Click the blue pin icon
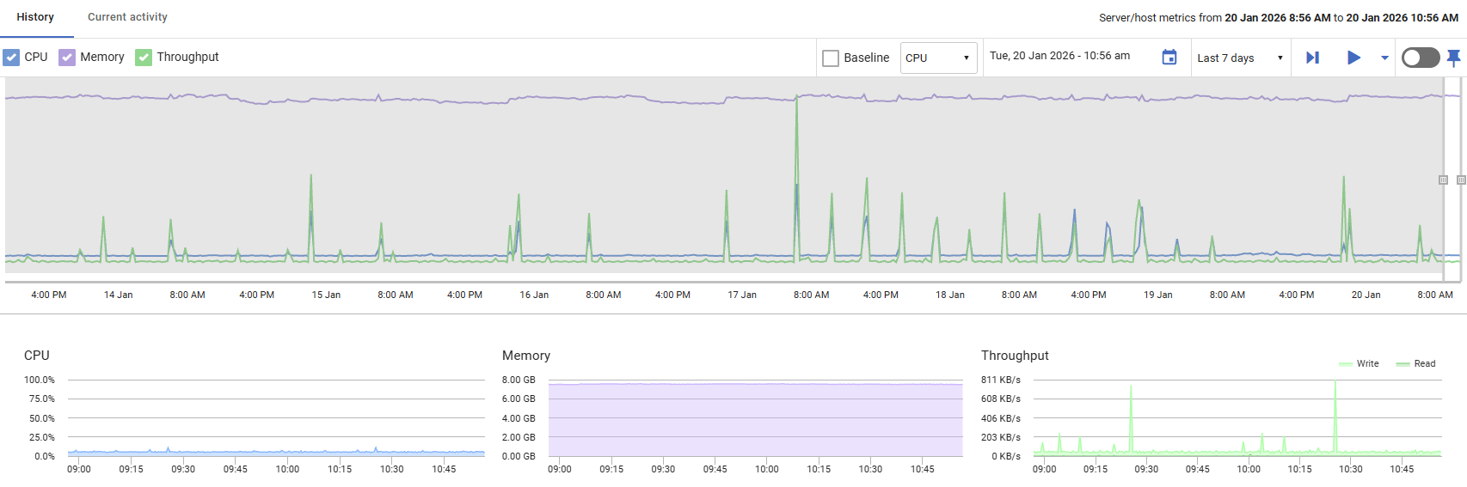Viewport: 1467px width, 487px height. click(x=1453, y=58)
